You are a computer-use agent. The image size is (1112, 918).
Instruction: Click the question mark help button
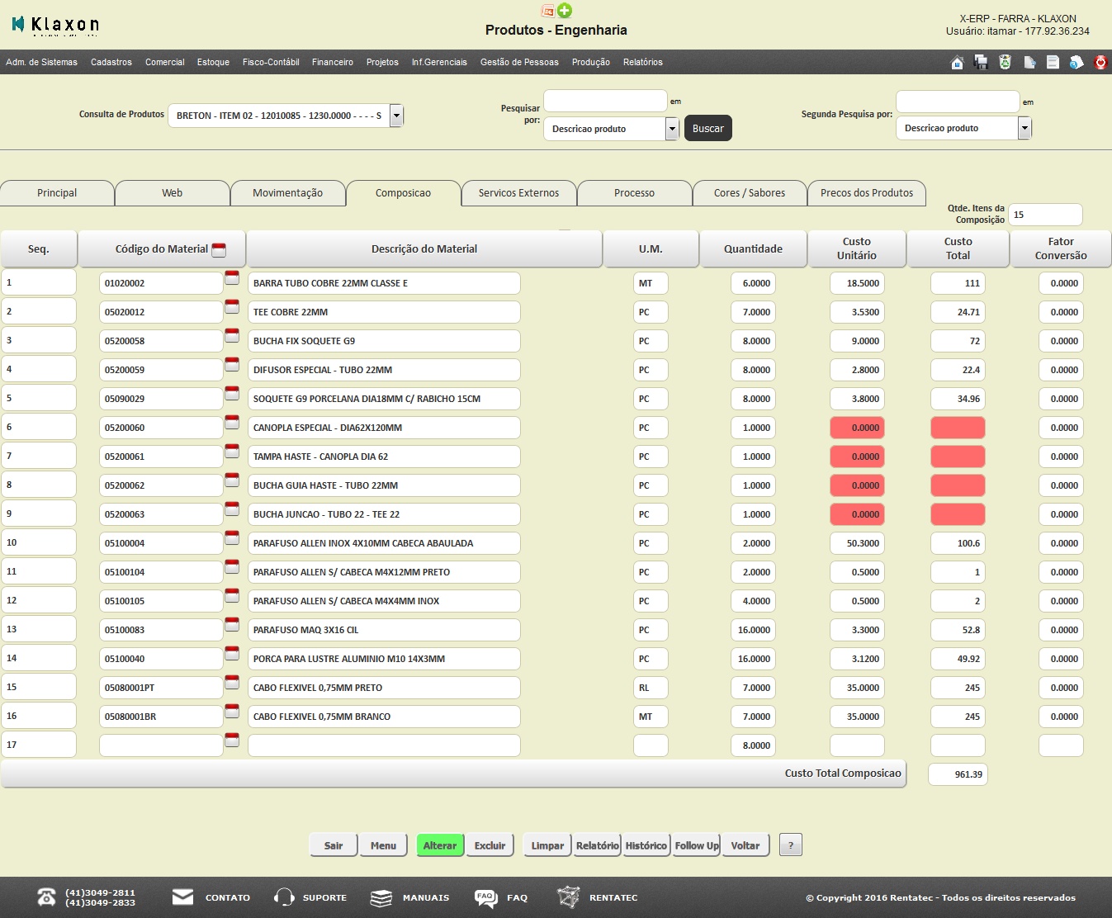click(791, 845)
